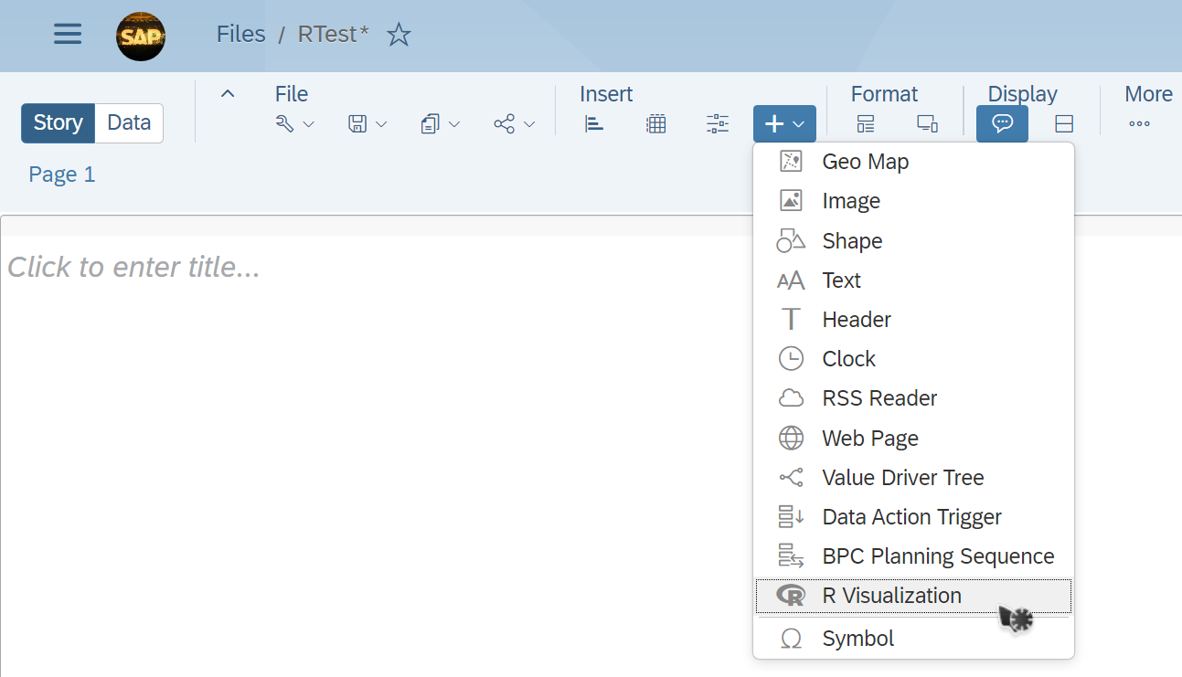Viewport: 1182px width, 677px height.
Task: Open the Page 1 tab
Action: tap(62, 175)
